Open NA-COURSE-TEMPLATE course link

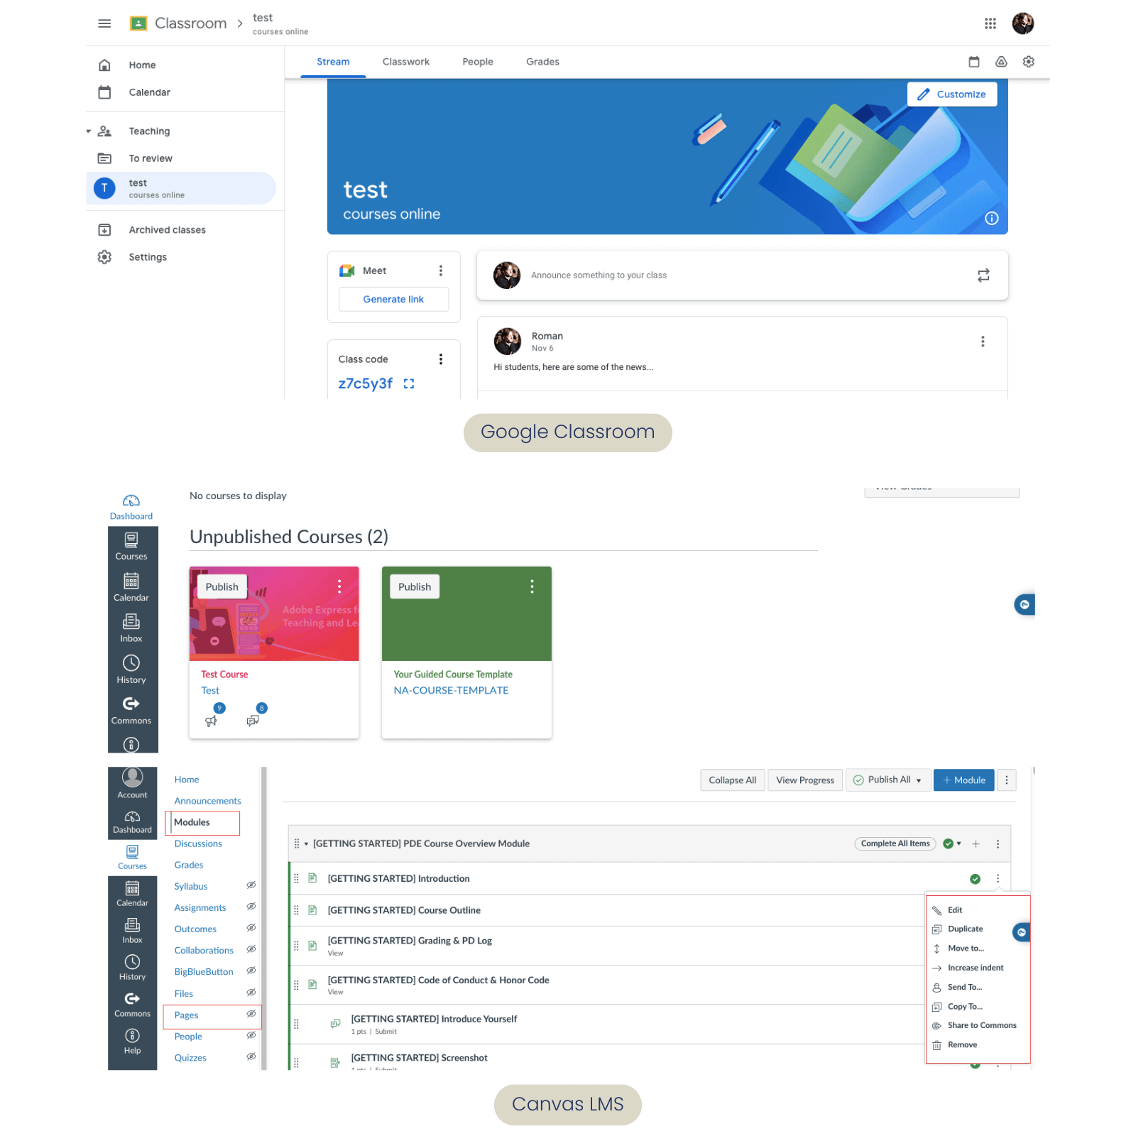tap(451, 690)
